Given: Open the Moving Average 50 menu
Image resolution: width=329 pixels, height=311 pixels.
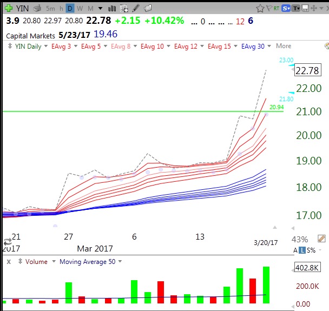Looking at the screenshot, I should (x=120, y=261).
